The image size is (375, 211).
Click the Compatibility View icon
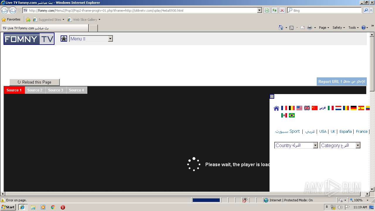point(267,10)
